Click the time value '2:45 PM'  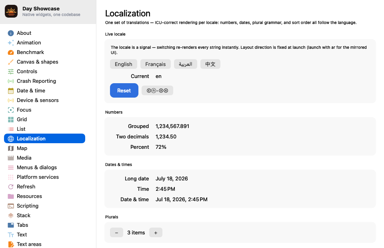point(165,189)
